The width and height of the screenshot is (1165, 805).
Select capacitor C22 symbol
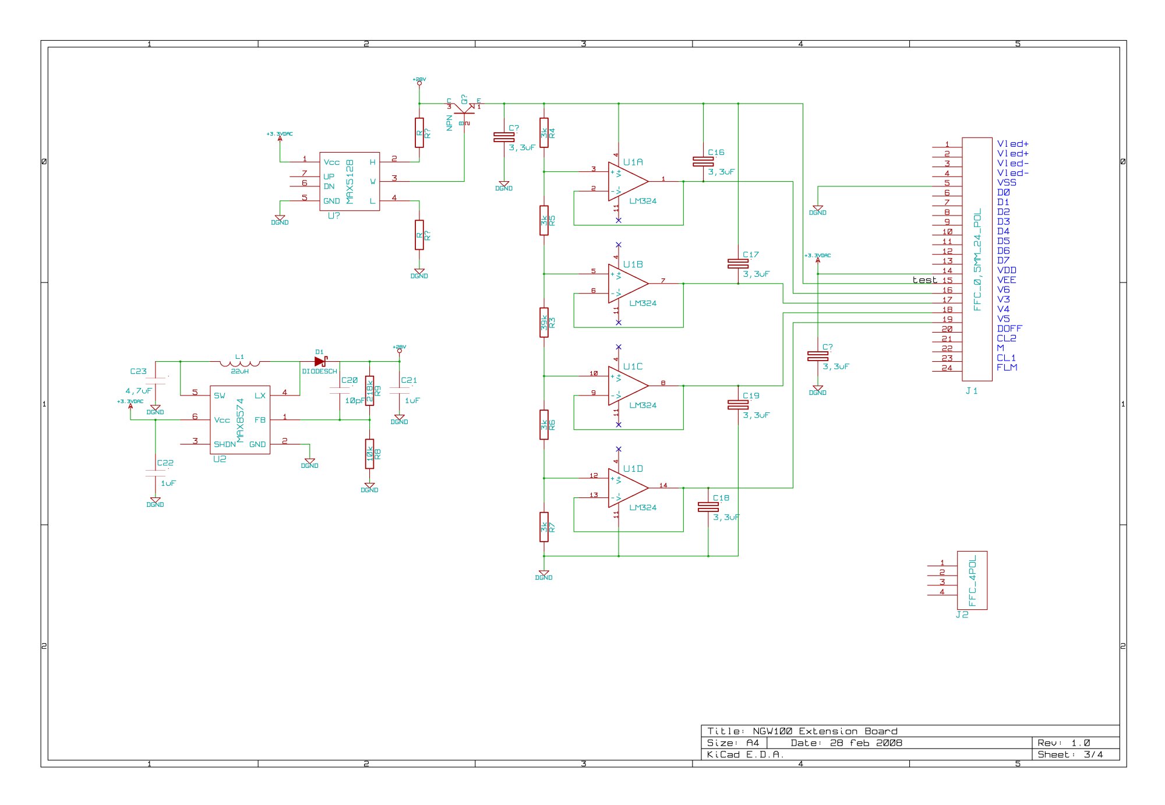pyautogui.click(x=156, y=473)
